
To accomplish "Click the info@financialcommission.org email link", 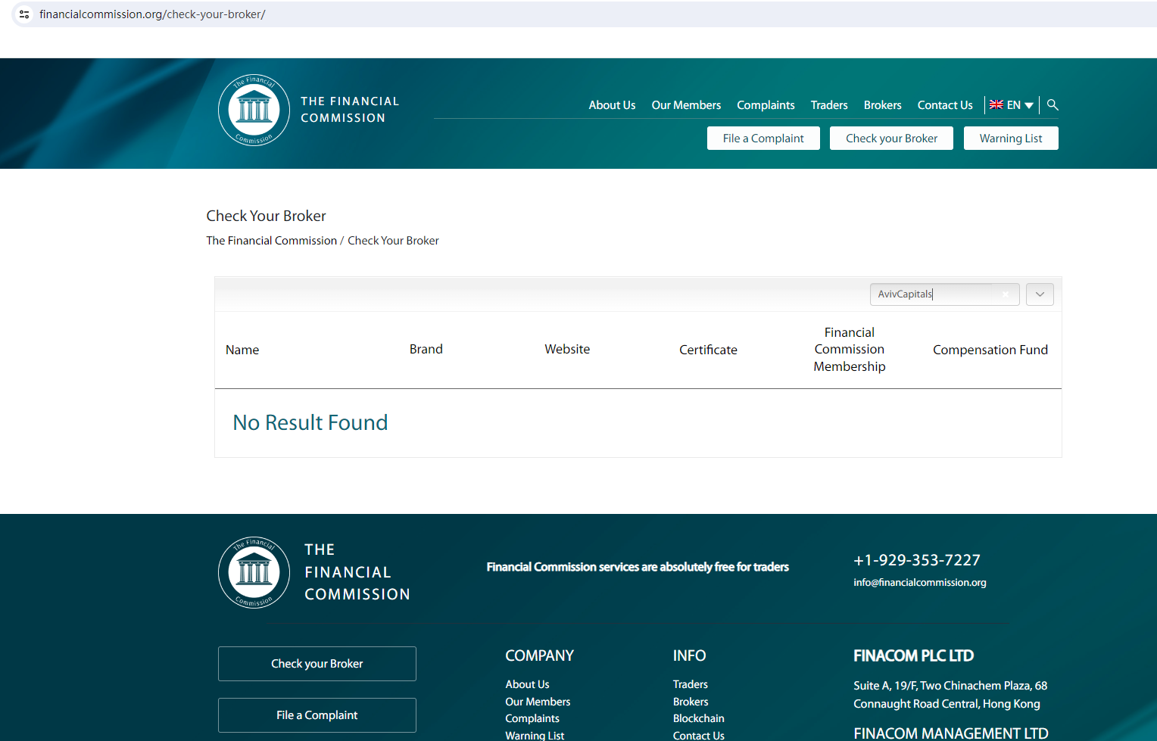I will tap(919, 583).
